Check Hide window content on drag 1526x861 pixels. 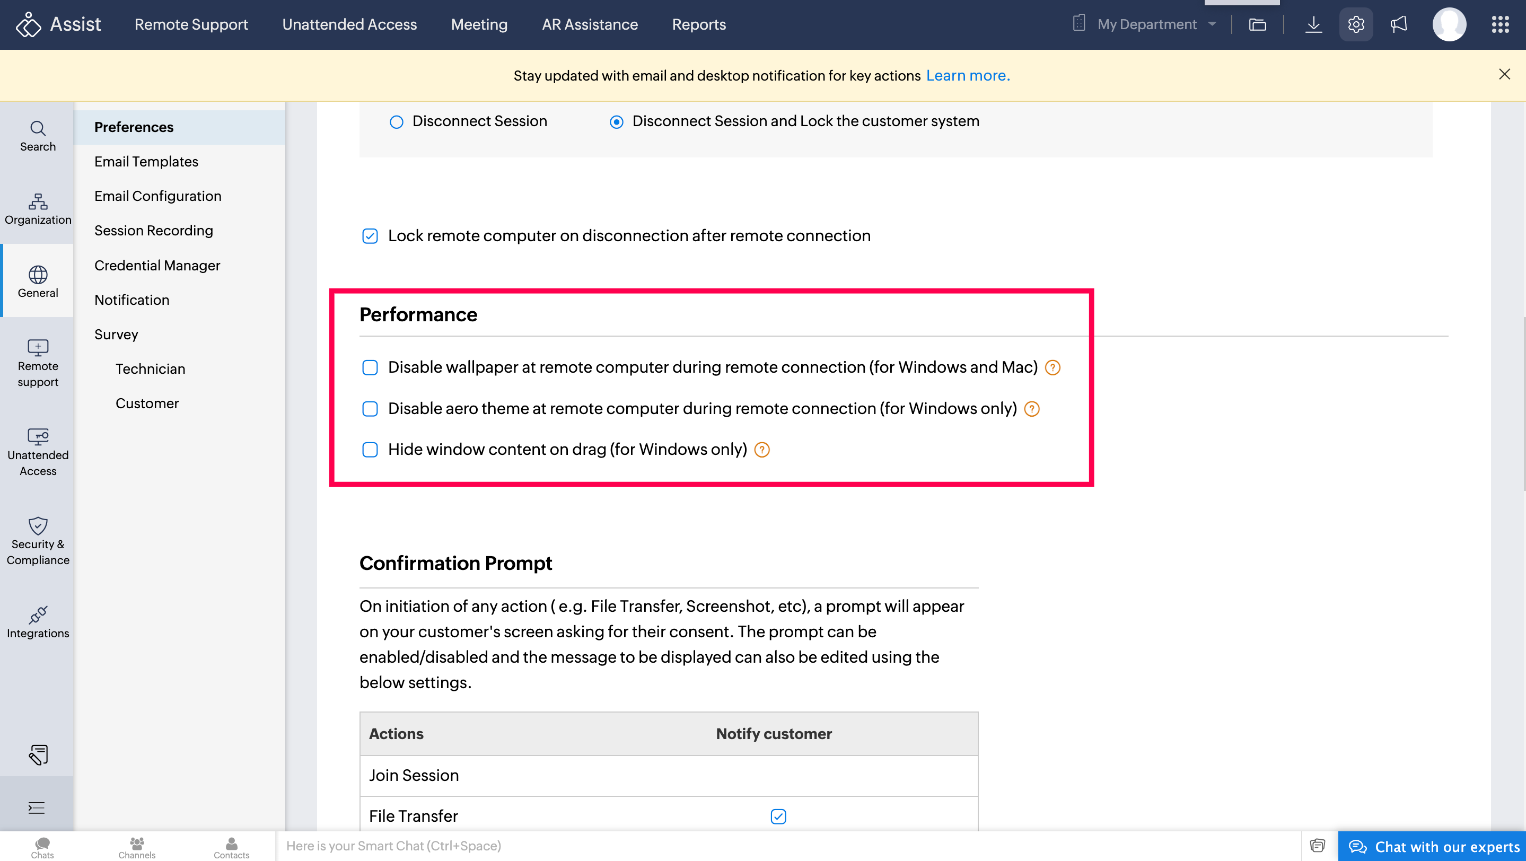[370, 450]
